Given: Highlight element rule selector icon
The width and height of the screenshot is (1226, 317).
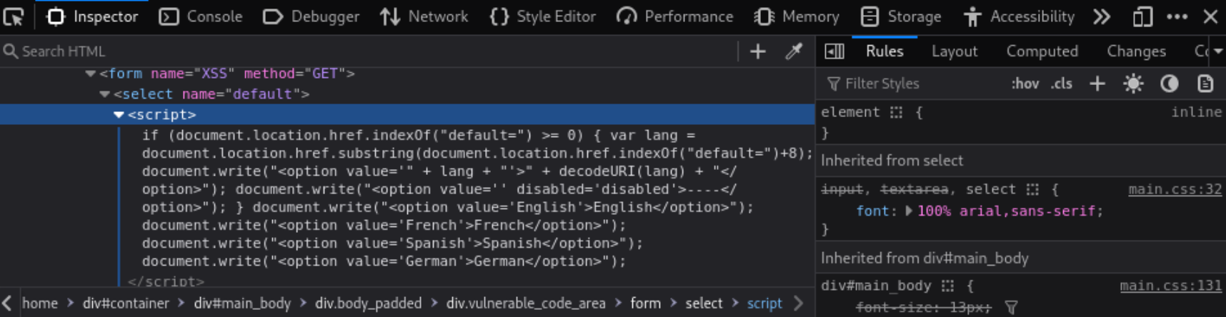Looking at the screenshot, I should point(896,113).
